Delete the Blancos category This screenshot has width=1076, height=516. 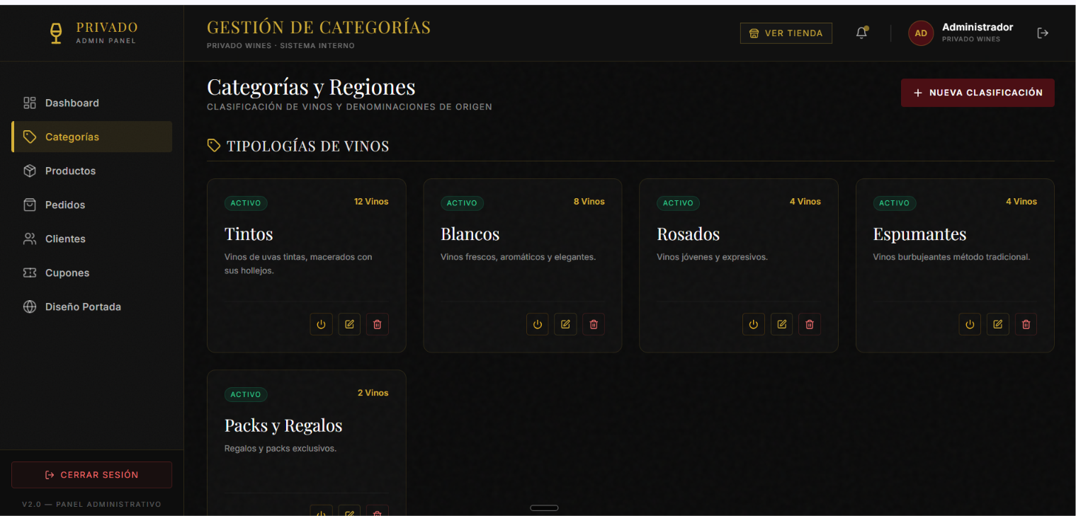coord(594,324)
